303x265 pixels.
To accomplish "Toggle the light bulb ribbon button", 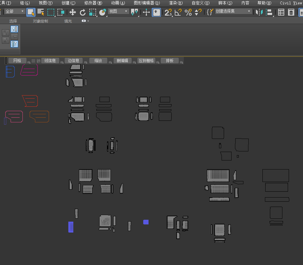I will [14, 29].
